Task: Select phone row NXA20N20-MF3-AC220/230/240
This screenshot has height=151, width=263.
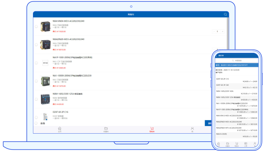Action: click(236, 129)
